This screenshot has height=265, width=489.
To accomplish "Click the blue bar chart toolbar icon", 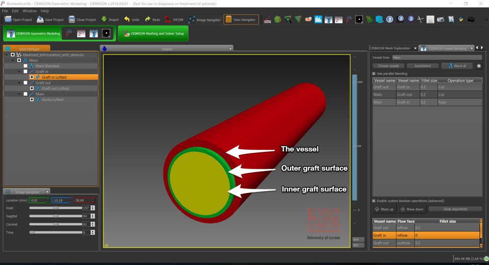I will pyautogui.click(x=318, y=19).
